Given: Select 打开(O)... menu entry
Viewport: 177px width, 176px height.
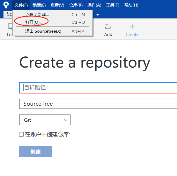Looking at the screenshot, I should click(53, 22).
